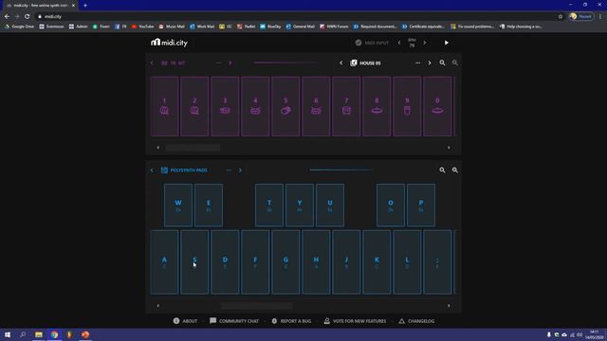Click the drum pads scrollbar right arrow
The height and width of the screenshot is (341, 607).
pyautogui.click(x=449, y=148)
